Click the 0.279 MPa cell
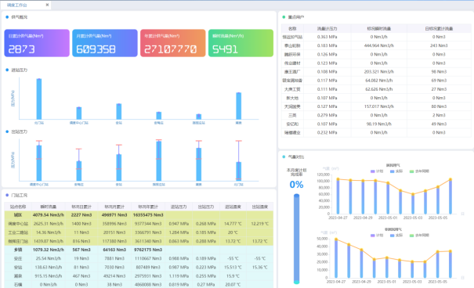474x288 pixels. [x=327, y=115]
